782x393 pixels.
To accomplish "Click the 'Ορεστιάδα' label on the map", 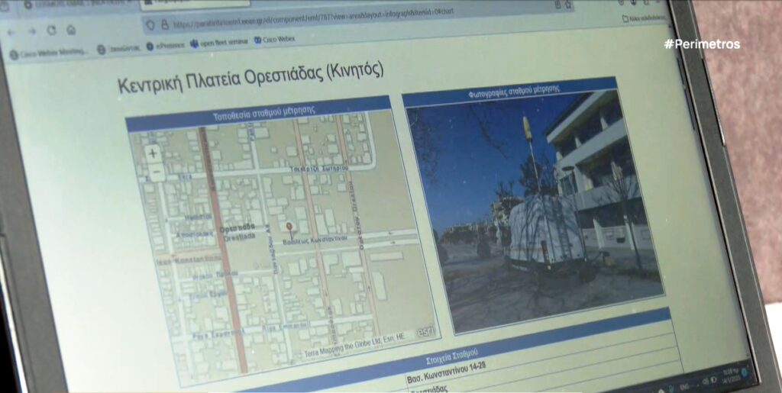I will click(238, 229).
